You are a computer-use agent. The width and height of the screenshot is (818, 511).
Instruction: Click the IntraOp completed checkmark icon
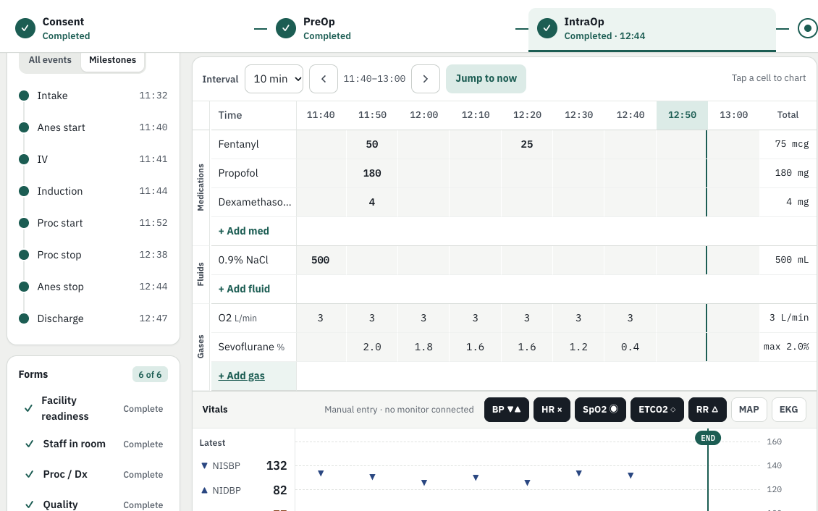(x=547, y=28)
